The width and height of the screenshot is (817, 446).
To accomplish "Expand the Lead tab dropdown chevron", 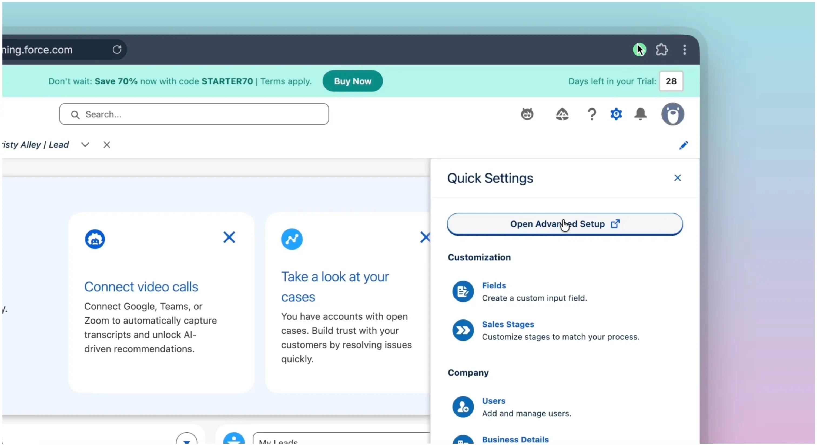I will pyautogui.click(x=85, y=145).
